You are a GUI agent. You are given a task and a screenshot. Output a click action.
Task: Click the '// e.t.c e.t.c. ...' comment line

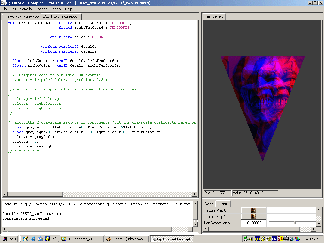coord(29,151)
